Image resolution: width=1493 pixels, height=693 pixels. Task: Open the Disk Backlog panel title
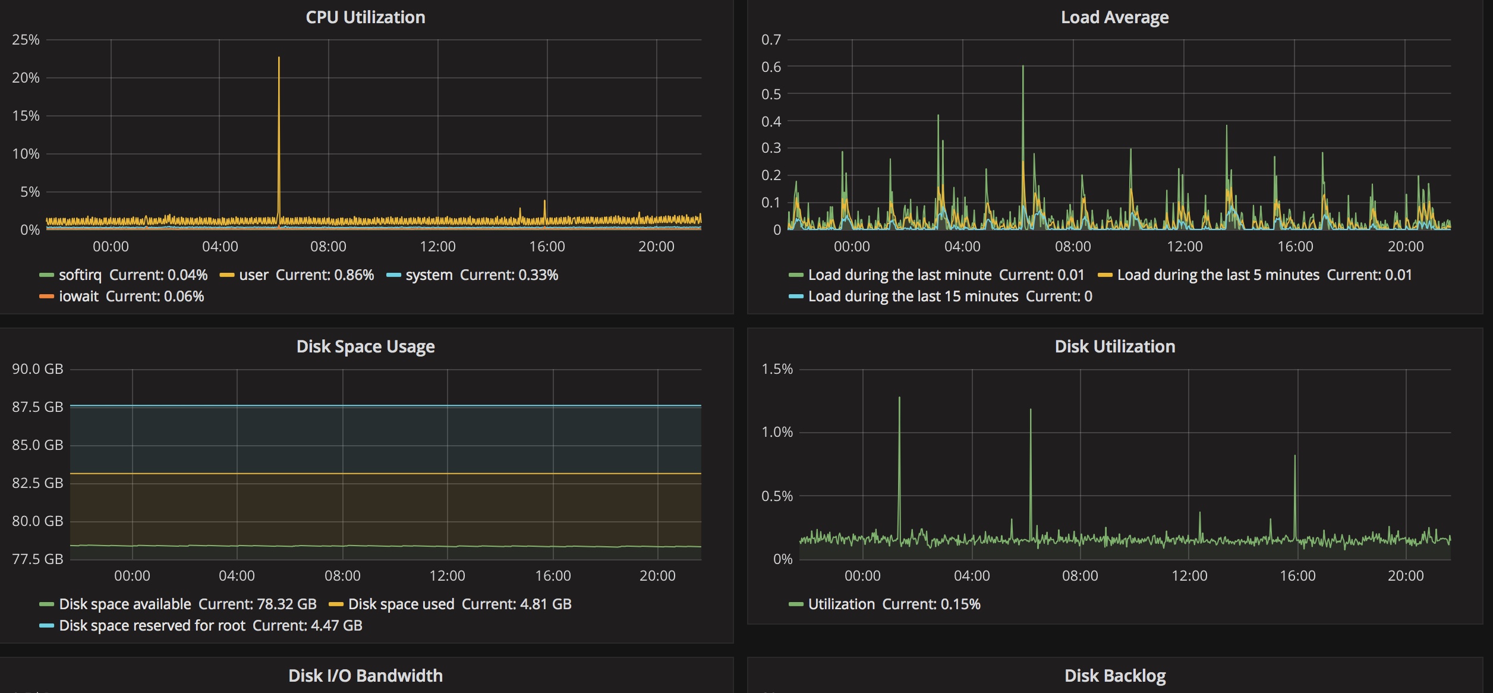point(1114,676)
